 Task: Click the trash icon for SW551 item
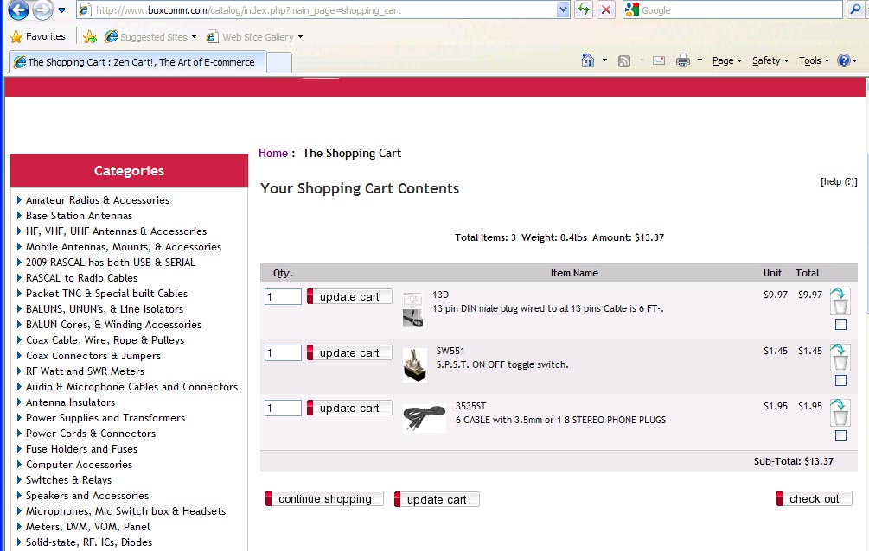point(840,358)
